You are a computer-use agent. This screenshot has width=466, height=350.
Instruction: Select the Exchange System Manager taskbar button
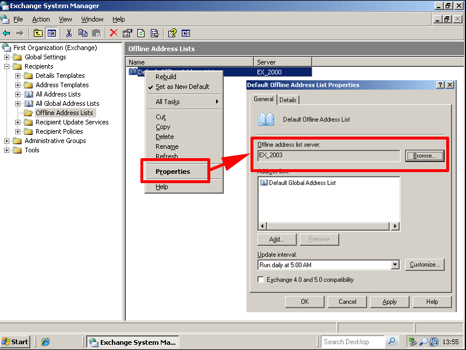pos(133,342)
